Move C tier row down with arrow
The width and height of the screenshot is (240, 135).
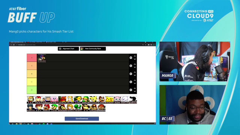tap(135, 83)
